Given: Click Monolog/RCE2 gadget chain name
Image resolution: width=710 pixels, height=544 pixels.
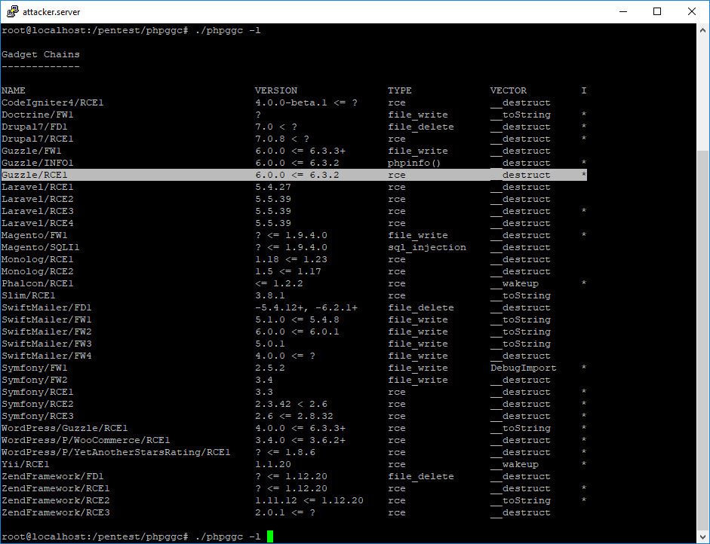Looking at the screenshot, I should [x=38, y=271].
